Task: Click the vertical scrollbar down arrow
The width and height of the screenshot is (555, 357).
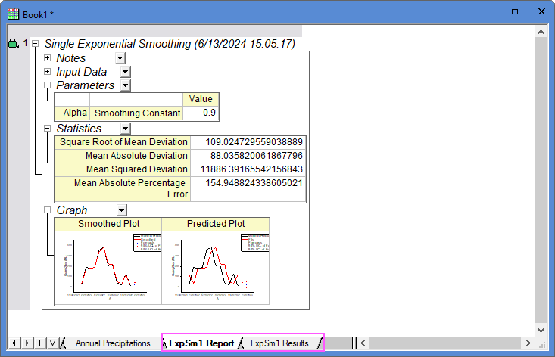Action: 541,331
